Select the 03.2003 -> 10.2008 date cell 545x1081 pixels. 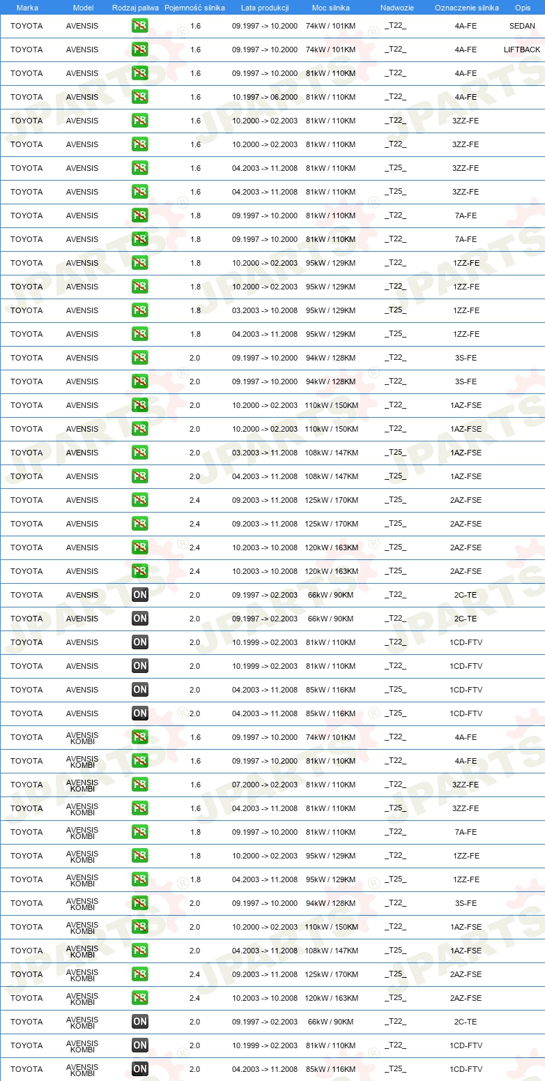(x=265, y=310)
